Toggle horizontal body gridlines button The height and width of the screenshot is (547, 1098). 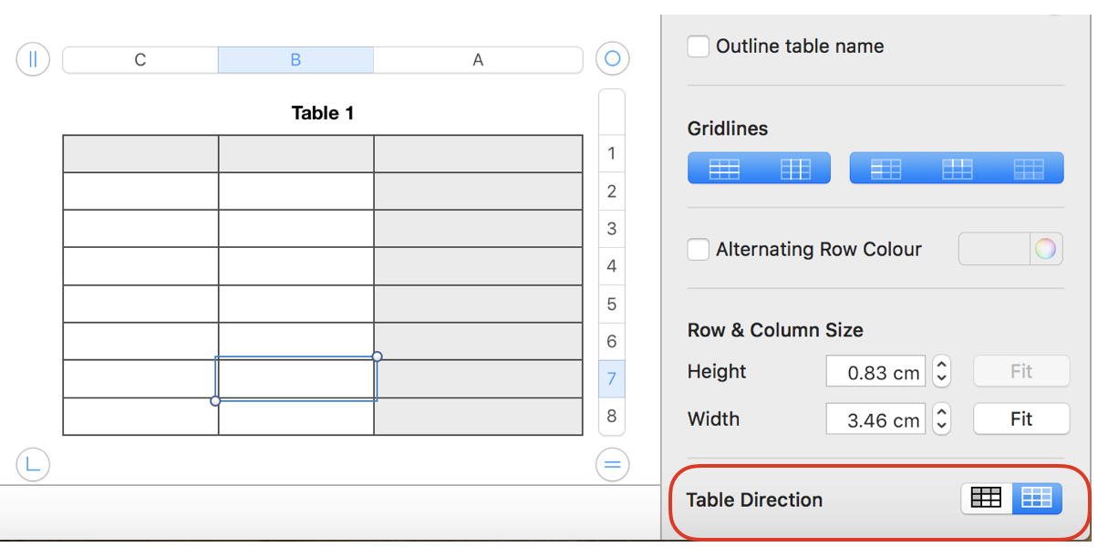pyautogui.click(x=724, y=169)
